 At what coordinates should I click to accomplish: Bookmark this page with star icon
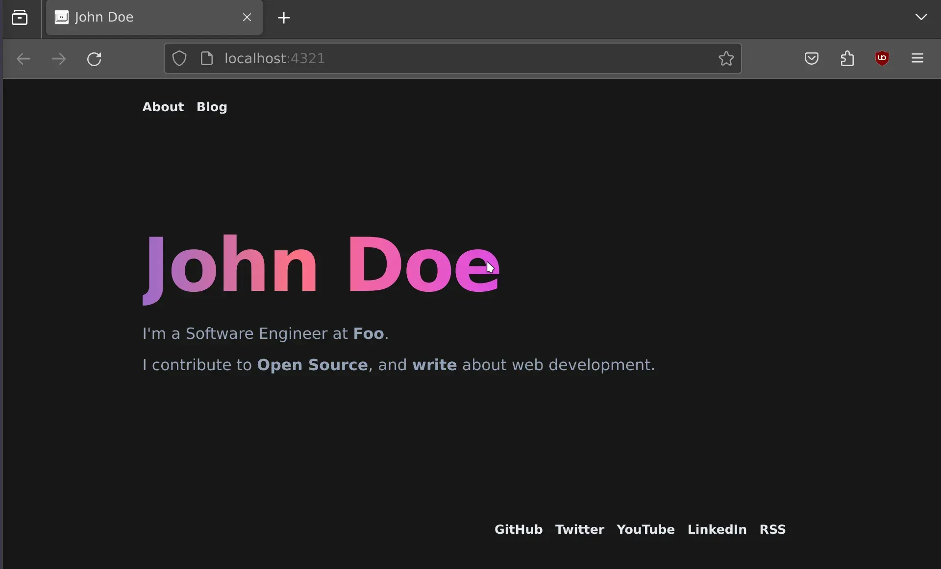(x=726, y=59)
